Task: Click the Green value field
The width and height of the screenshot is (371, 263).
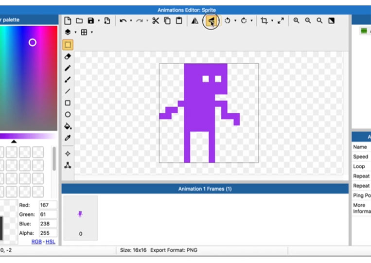Action: click(x=48, y=214)
